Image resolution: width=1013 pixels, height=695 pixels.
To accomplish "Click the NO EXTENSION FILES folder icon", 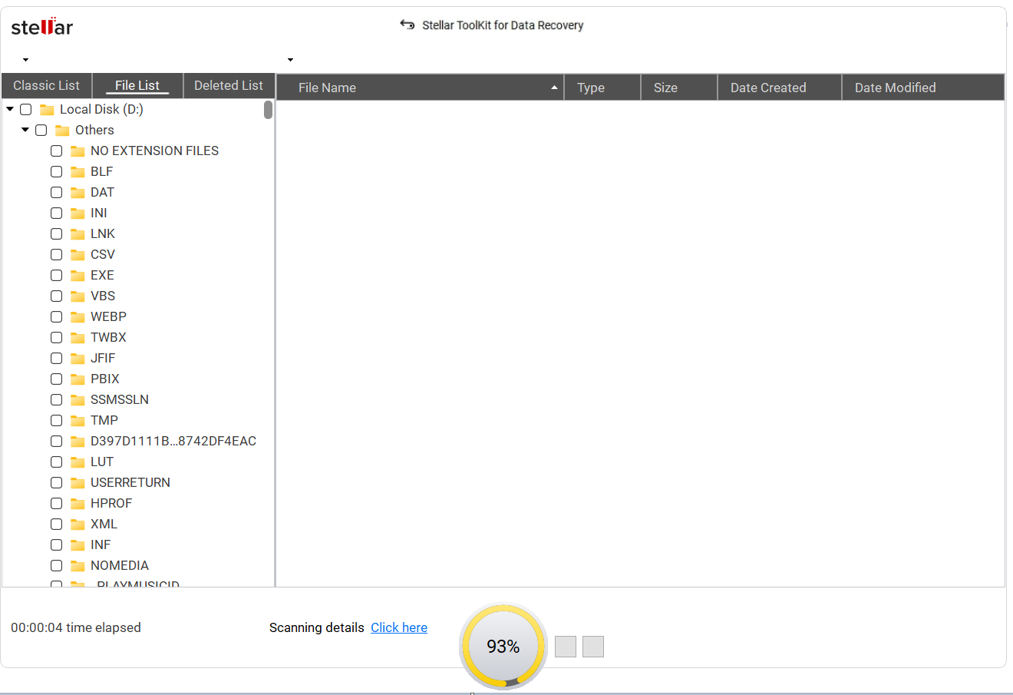I will pyautogui.click(x=78, y=151).
